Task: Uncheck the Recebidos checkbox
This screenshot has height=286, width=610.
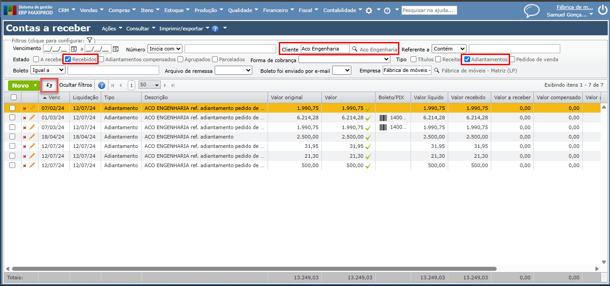Action: (68, 59)
